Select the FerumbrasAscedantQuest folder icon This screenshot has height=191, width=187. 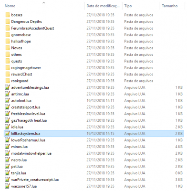coord(7,28)
